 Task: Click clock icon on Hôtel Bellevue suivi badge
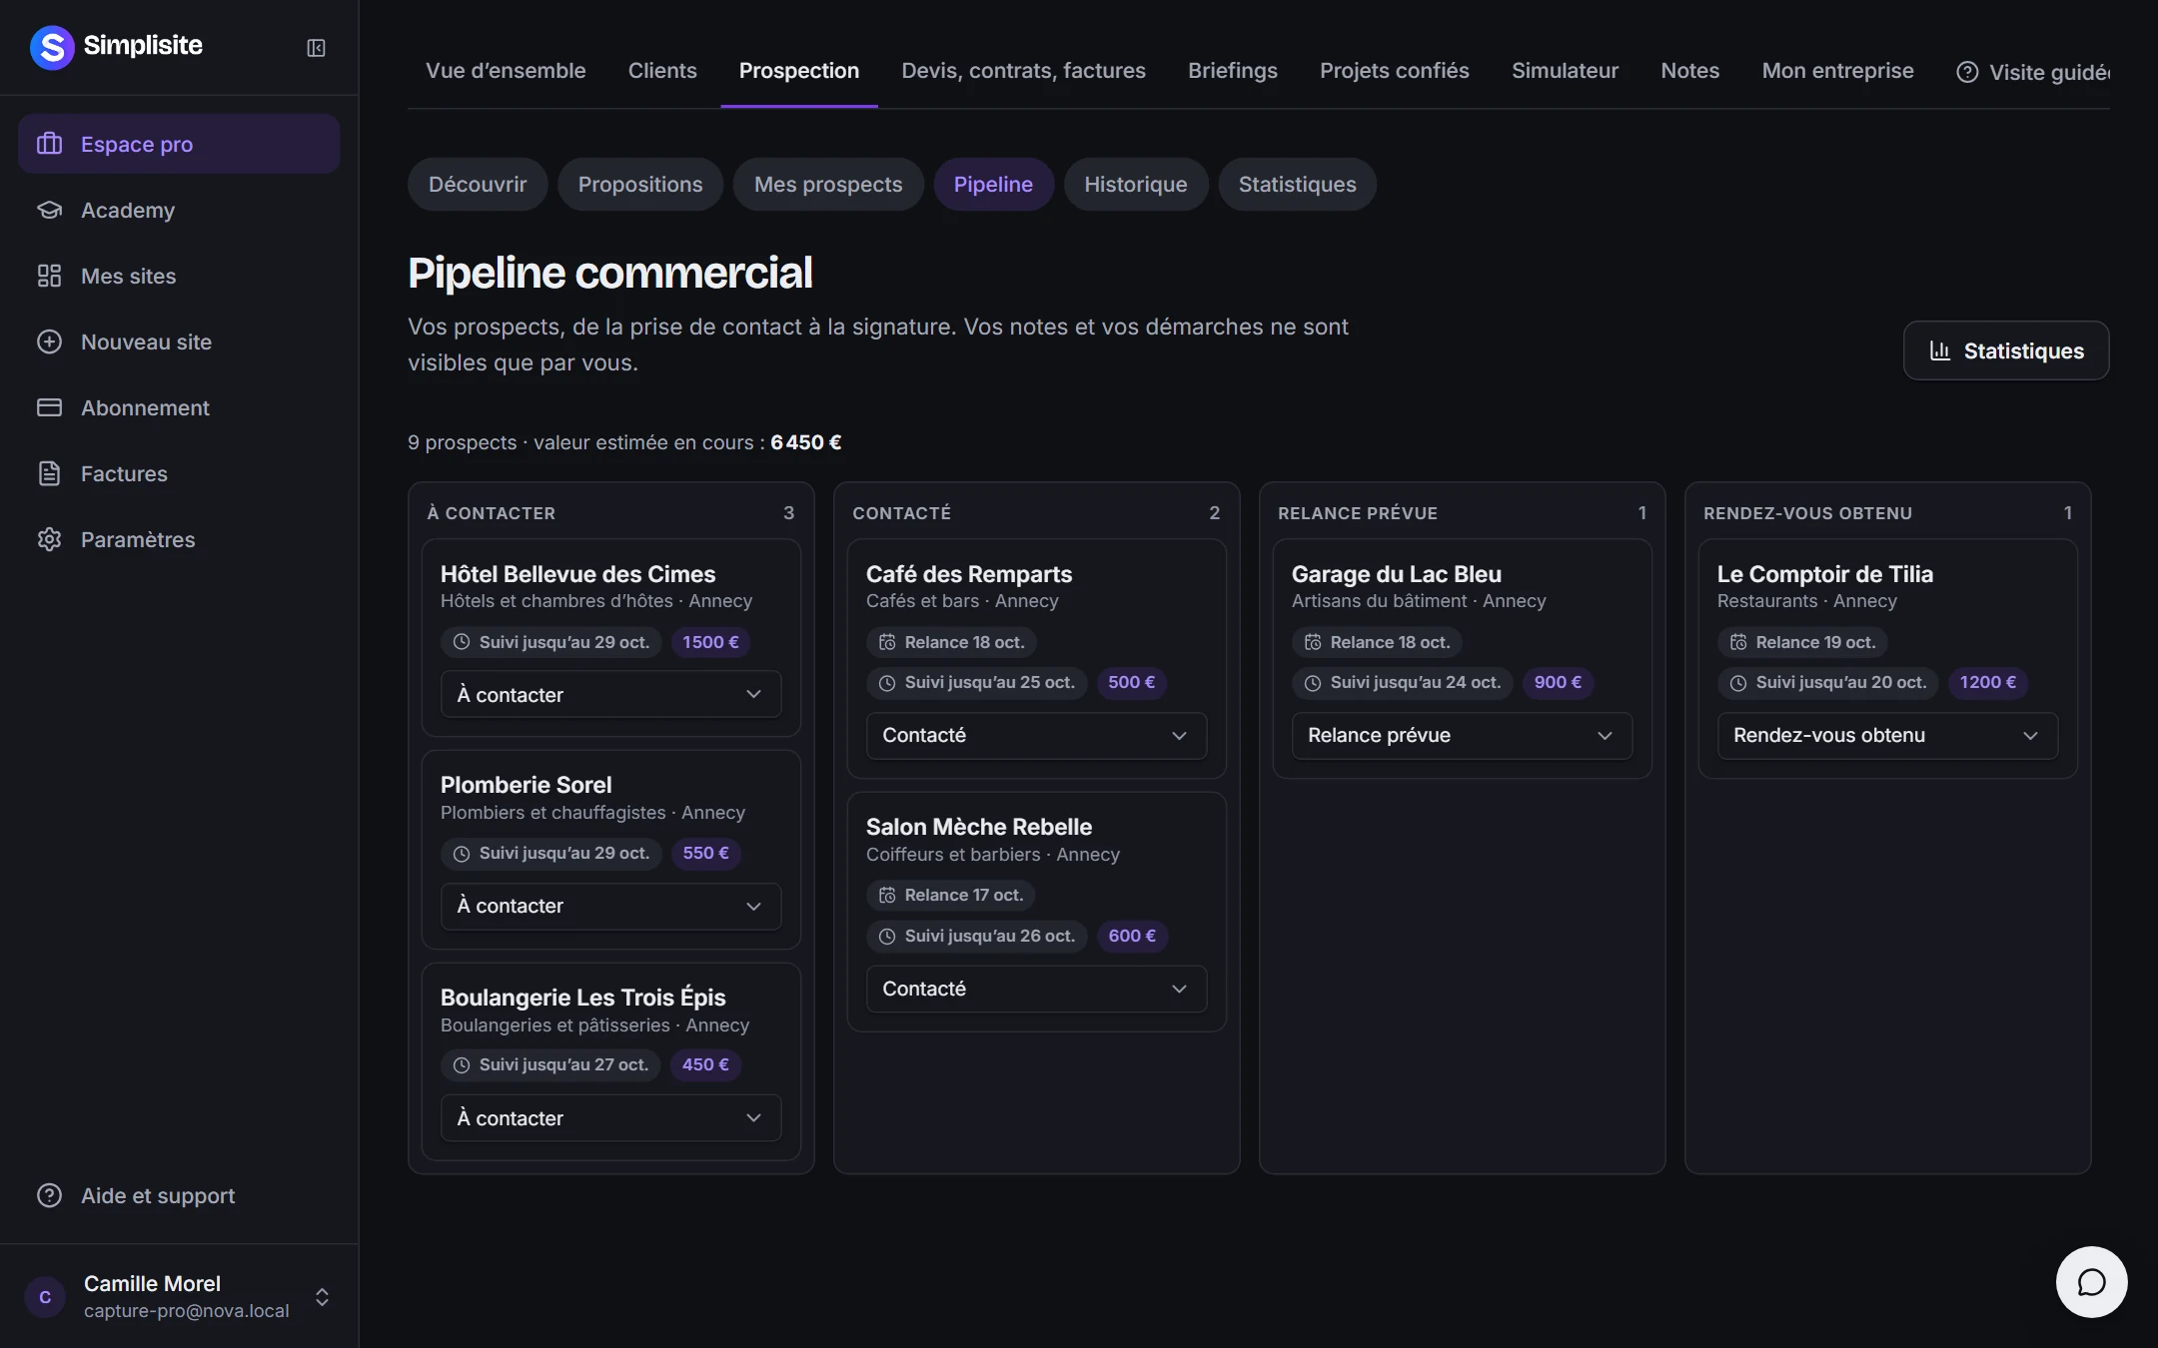tap(462, 642)
